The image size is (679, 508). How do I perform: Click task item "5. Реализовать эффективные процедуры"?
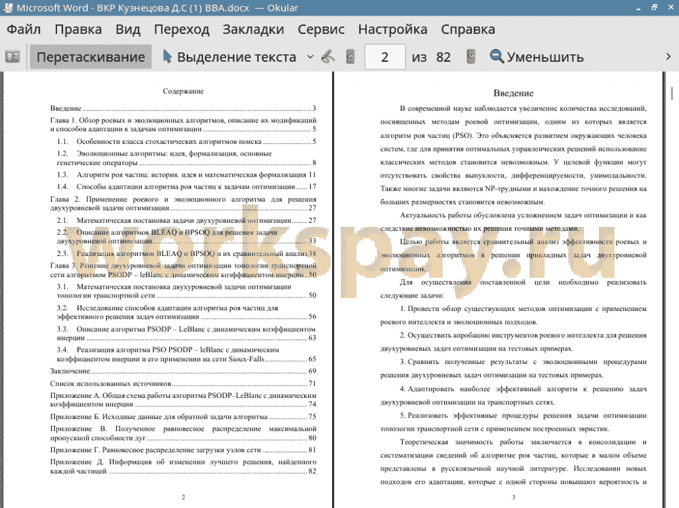(513, 422)
